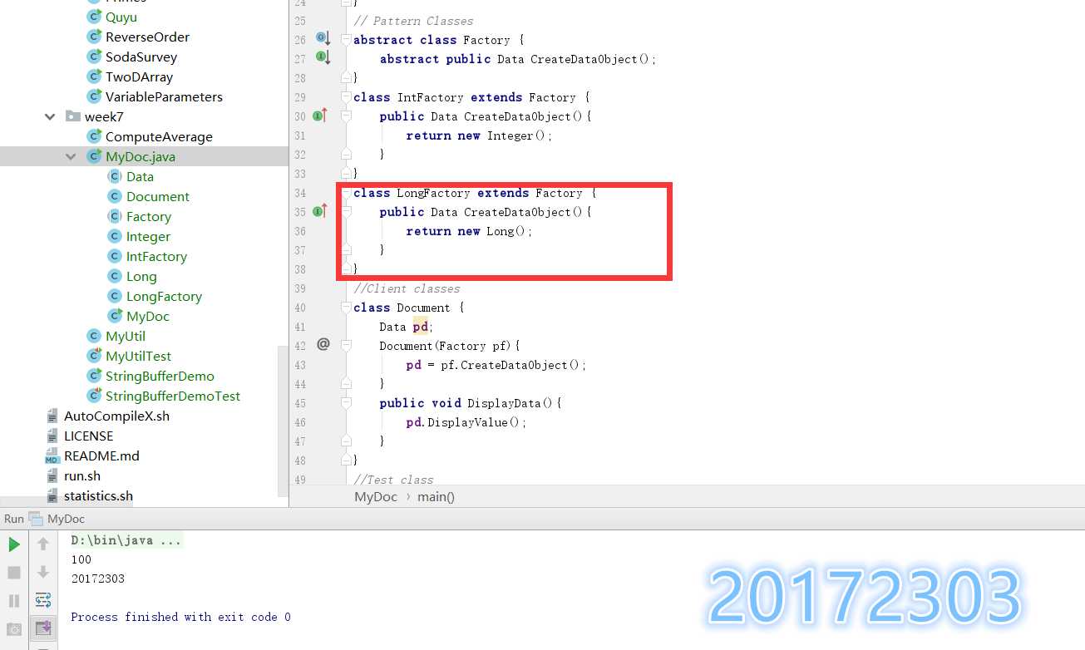1085x650 pixels.
Task: Select VariableParameters in the project tree
Action: [164, 96]
